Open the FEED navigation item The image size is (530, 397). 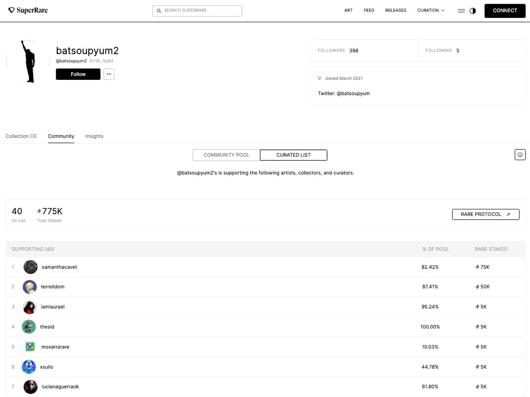pyautogui.click(x=369, y=10)
